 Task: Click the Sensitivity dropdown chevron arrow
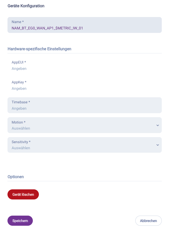157,145
